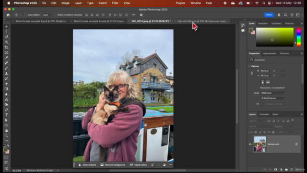Image resolution: width=307 pixels, height=173 pixels.
Task: Select the Zoom tool
Action: pyautogui.click(x=6, y=136)
